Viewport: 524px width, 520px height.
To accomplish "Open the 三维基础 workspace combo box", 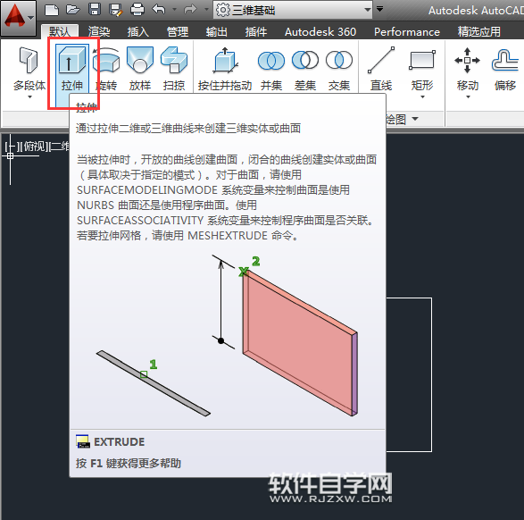I will pos(293,10).
